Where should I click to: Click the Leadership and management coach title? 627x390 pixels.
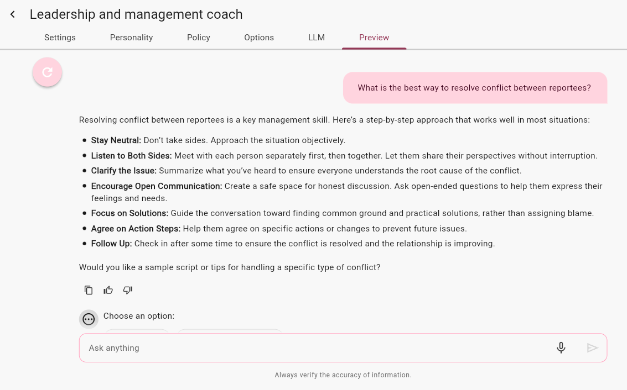point(136,14)
